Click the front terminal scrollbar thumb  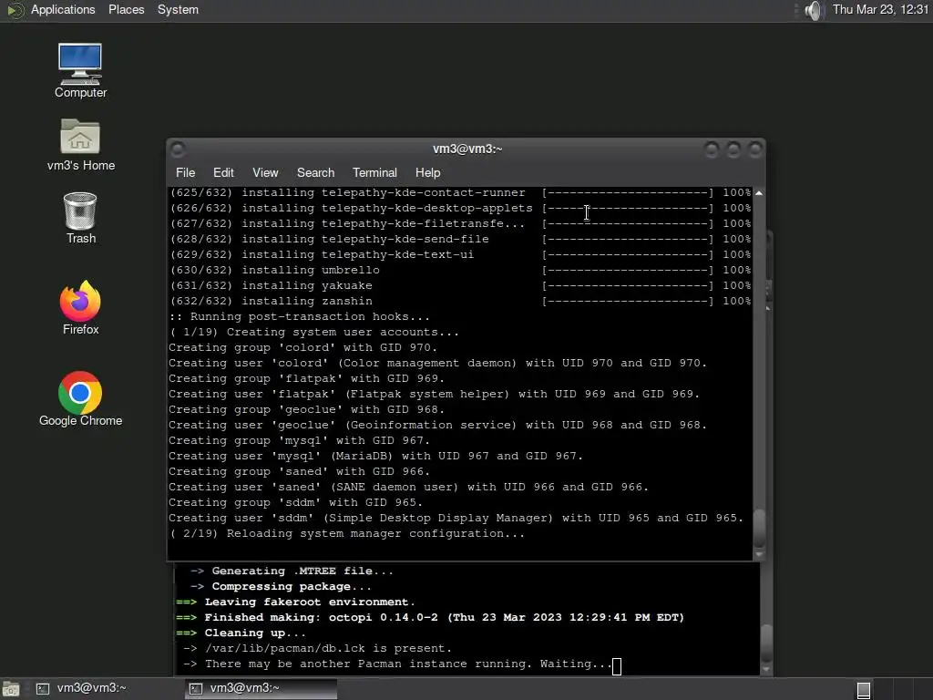759,528
